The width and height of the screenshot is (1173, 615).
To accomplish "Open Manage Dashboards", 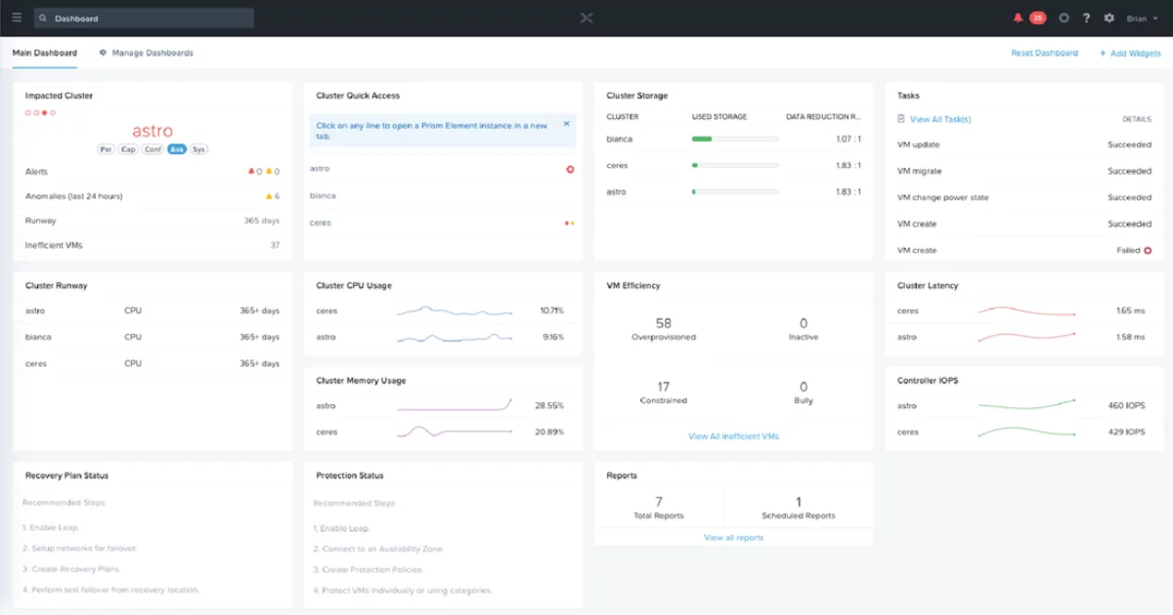I will click(146, 53).
